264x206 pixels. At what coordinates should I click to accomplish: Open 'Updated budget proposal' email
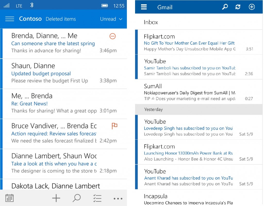[64, 74]
